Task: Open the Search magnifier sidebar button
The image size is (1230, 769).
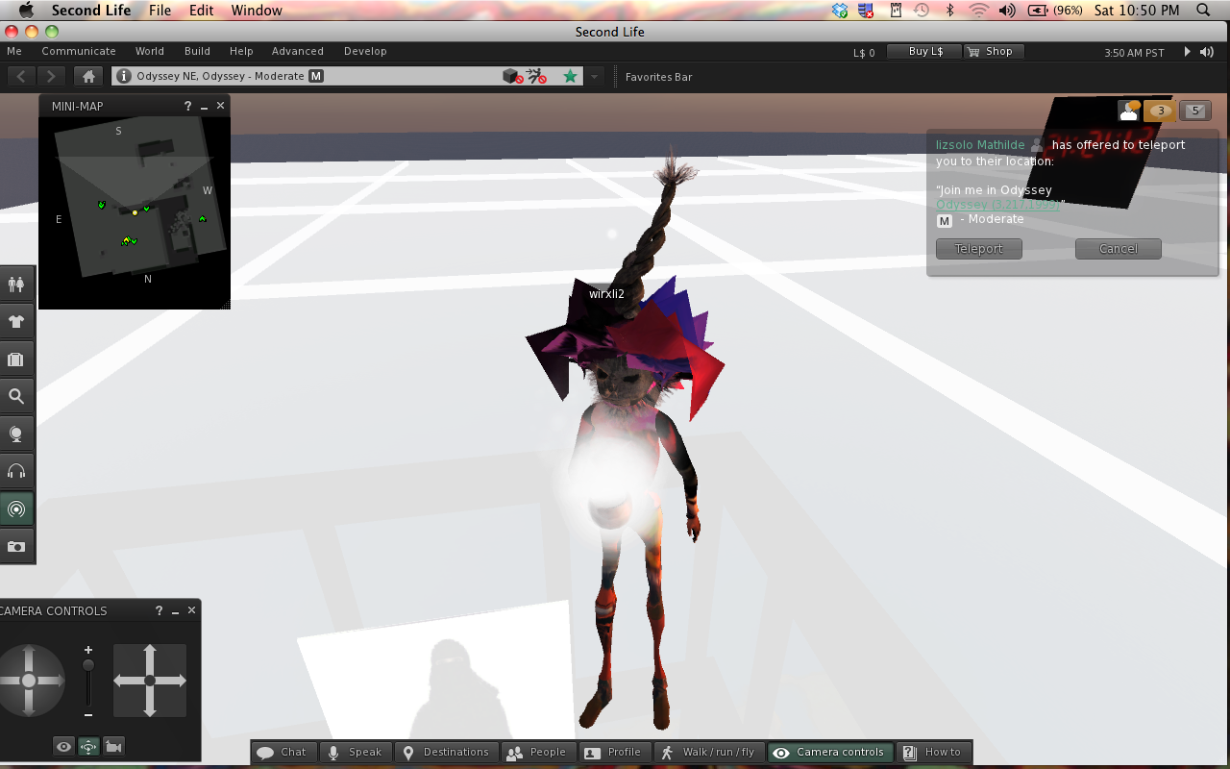Action: pyautogui.click(x=16, y=396)
